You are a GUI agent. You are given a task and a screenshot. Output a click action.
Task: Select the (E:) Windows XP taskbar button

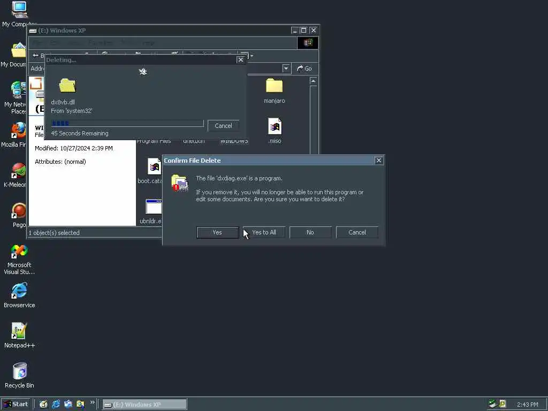click(144, 405)
